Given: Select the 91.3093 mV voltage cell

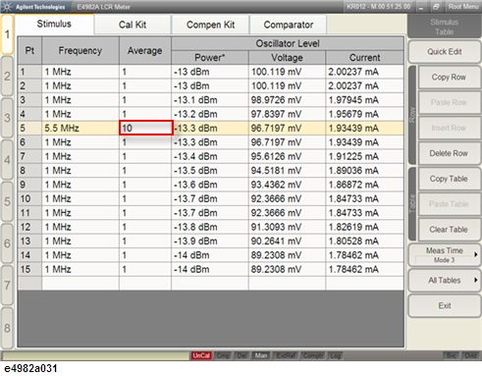Looking at the screenshot, I should 287,227.
